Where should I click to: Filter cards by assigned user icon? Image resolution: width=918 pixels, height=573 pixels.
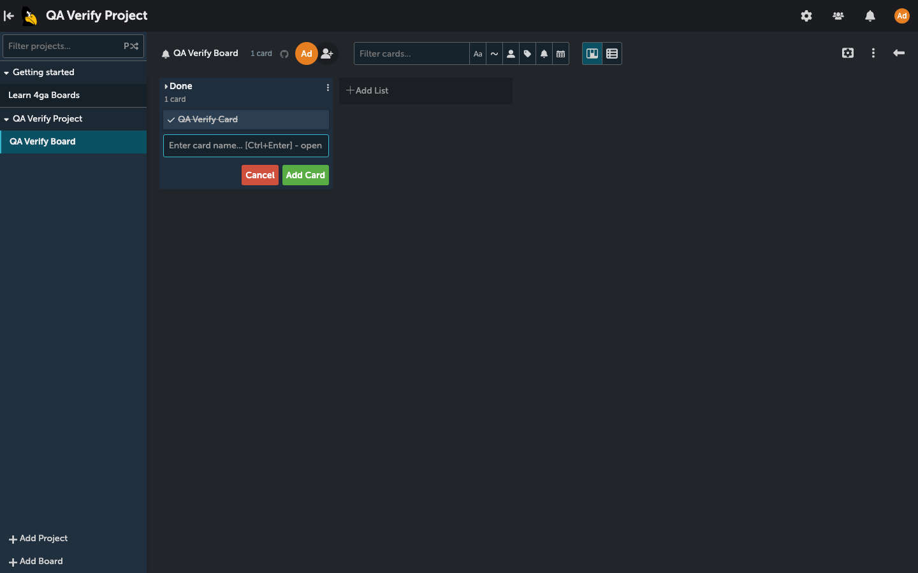coord(511,54)
